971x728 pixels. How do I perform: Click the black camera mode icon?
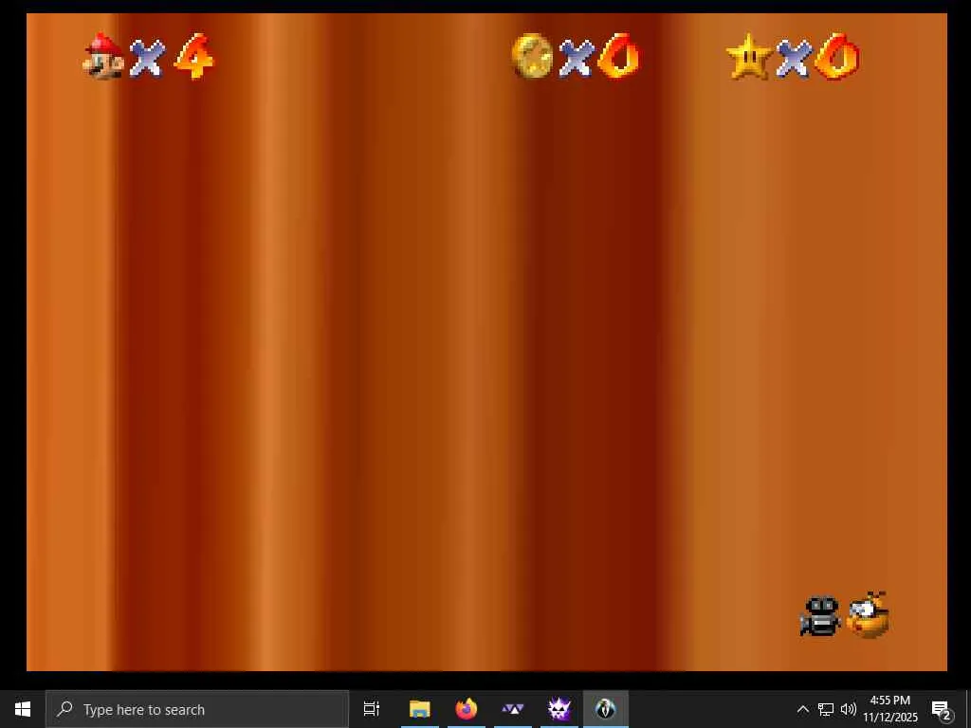[x=820, y=616]
